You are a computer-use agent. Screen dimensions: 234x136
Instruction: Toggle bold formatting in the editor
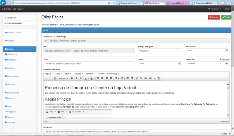click(x=72, y=78)
